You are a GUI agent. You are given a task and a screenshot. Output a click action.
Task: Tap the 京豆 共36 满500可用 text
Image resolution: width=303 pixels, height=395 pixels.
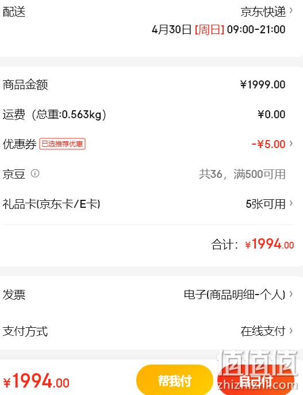coord(242,174)
